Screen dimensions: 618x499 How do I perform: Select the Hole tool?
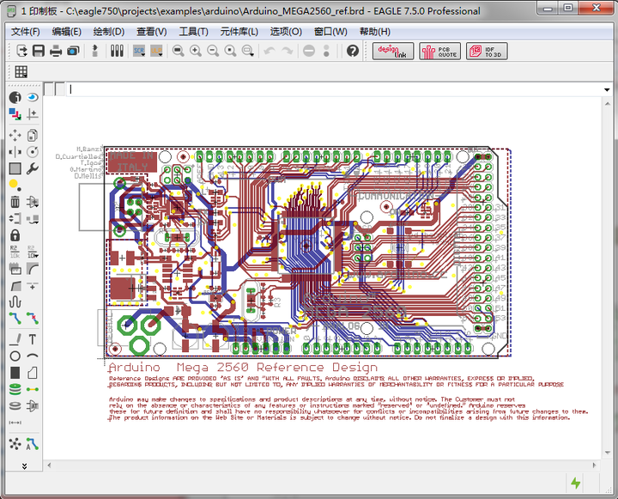15,405
